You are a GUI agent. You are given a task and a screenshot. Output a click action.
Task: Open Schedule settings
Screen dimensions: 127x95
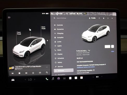pos(59,58)
